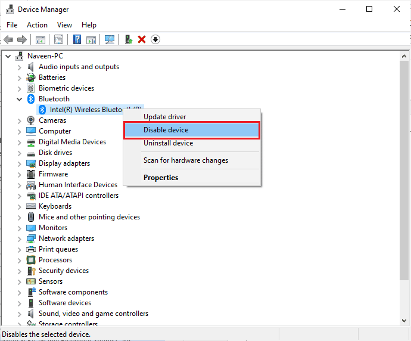Viewport: 411px width, 341px height.
Task: Expand the Batteries chevron
Action: click(x=20, y=77)
